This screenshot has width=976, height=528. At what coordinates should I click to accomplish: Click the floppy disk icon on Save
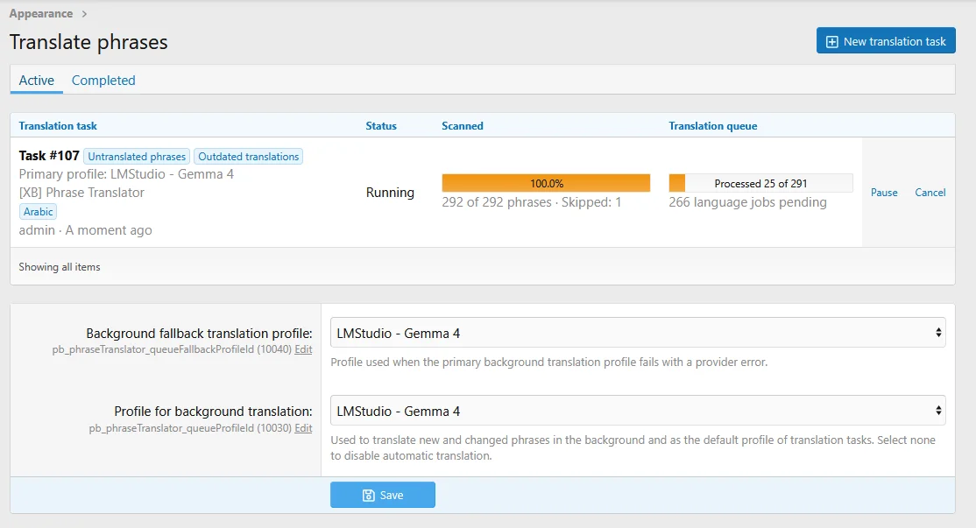tap(369, 495)
